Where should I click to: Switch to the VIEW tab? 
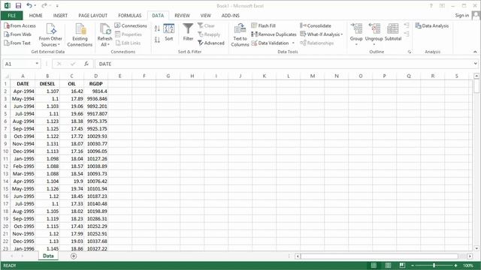(x=205, y=15)
